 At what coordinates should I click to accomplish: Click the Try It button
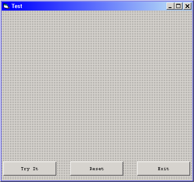click(30, 169)
